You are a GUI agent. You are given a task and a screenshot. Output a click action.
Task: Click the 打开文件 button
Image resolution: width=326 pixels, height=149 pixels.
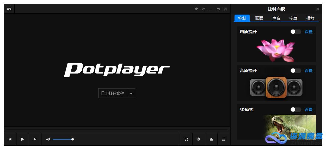(x=113, y=93)
